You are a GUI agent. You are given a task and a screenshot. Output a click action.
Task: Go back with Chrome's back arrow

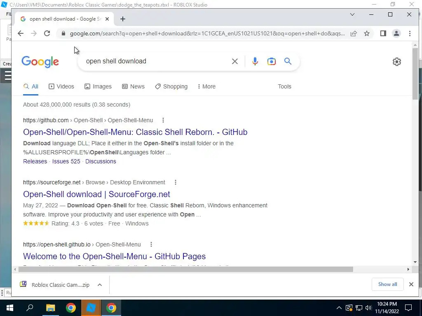pyautogui.click(x=21, y=33)
